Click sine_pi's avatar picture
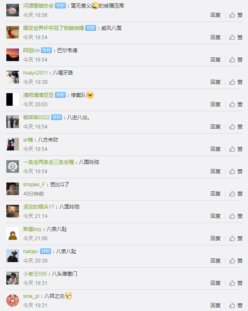Viewport: 248px width, 311px height. pyautogui.click(x=13, y=300)
